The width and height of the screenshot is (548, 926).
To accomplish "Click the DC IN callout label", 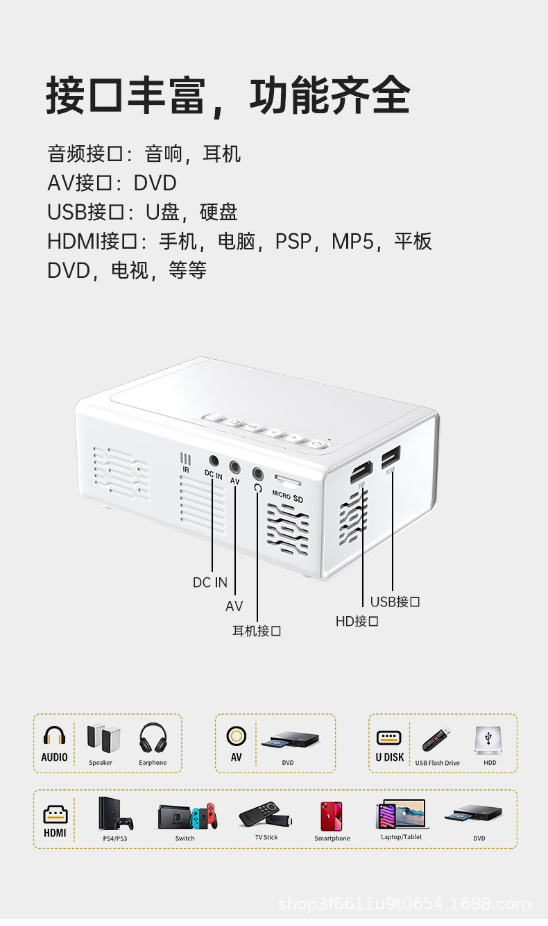I will point(210,582).
